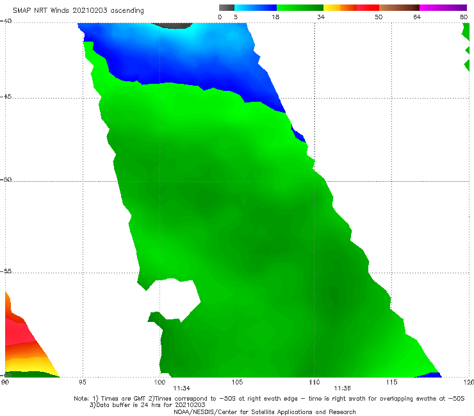Click the red high-wind patch near longitude 90
This screenshot has width=474, height=416.
20,331
